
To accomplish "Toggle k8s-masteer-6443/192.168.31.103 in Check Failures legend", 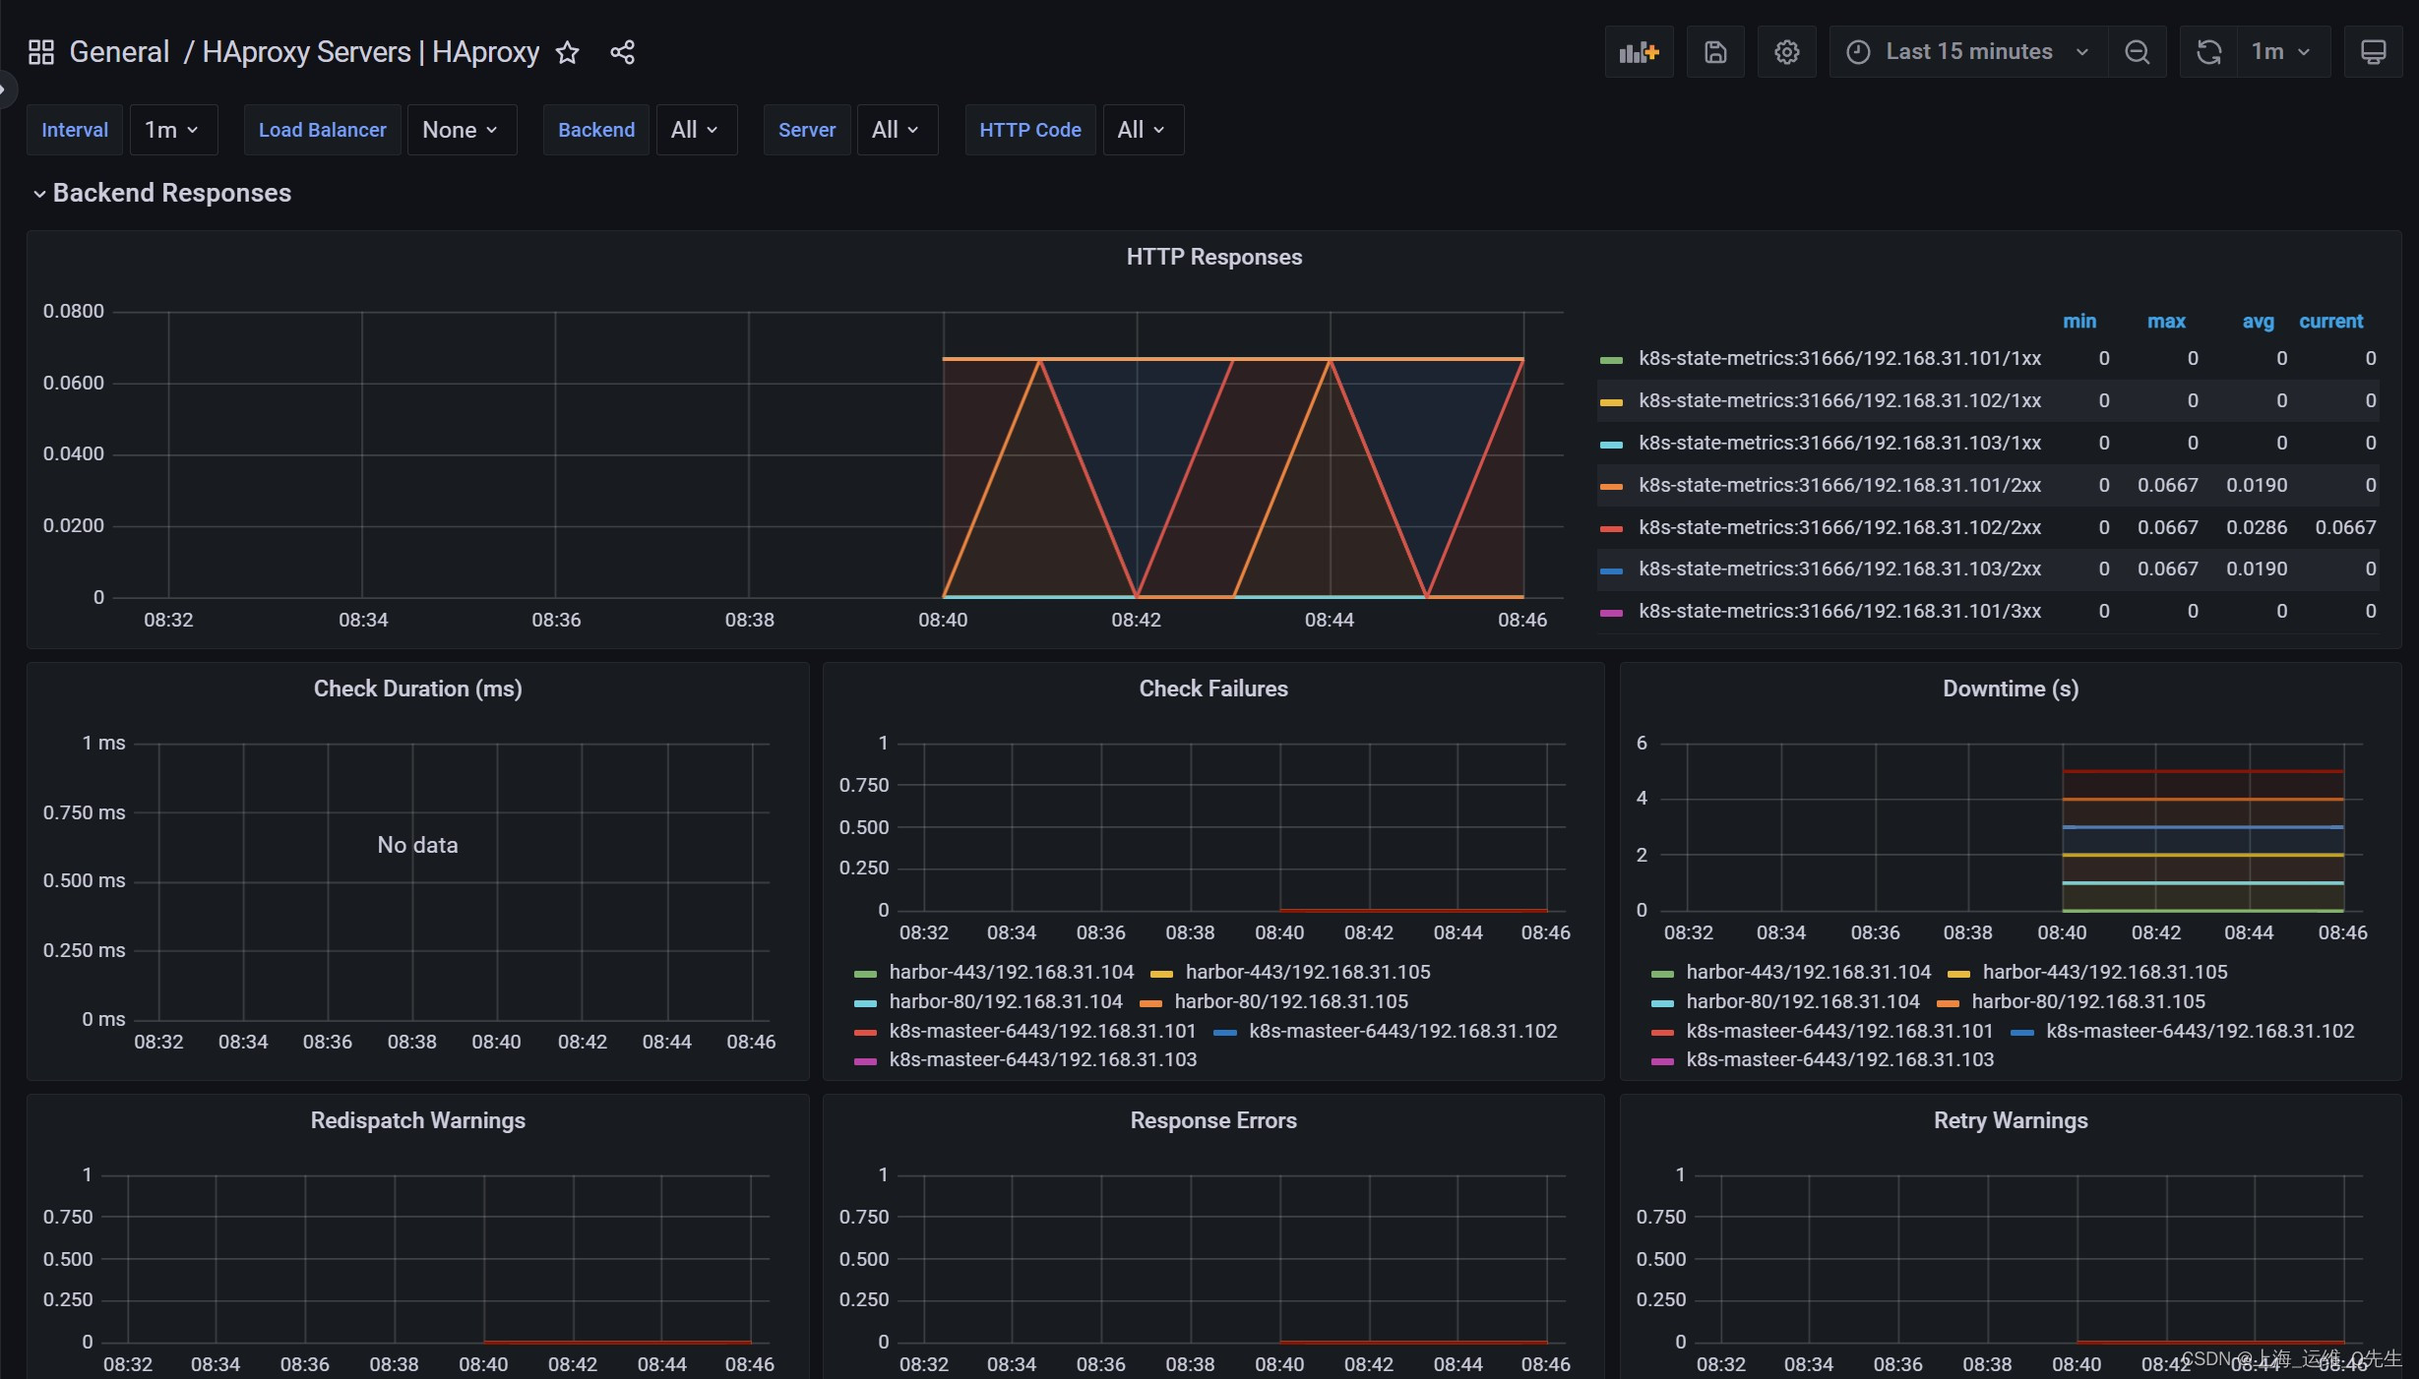I will (1043, 1059).
